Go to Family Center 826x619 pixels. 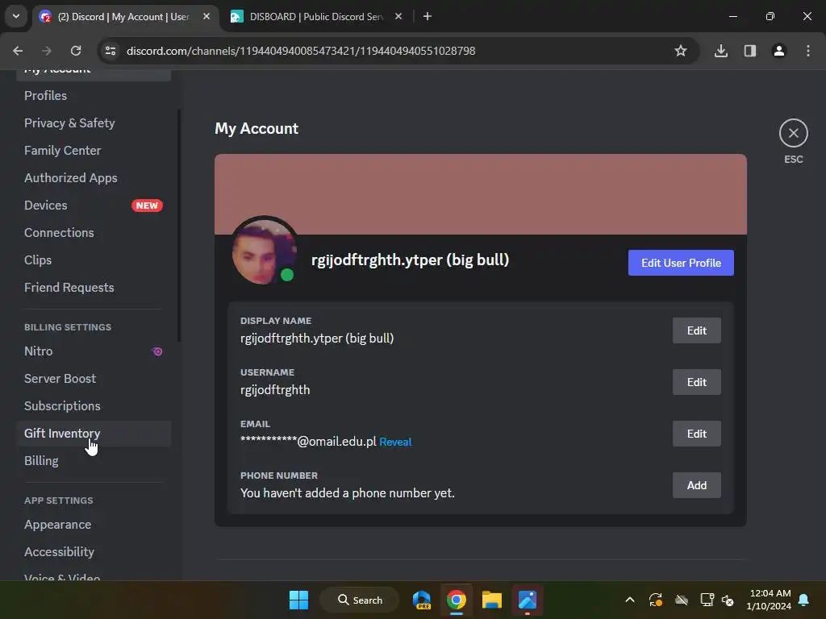pos(94,151)
